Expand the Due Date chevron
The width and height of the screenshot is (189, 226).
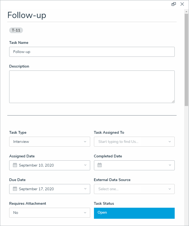tap(85, 189)
